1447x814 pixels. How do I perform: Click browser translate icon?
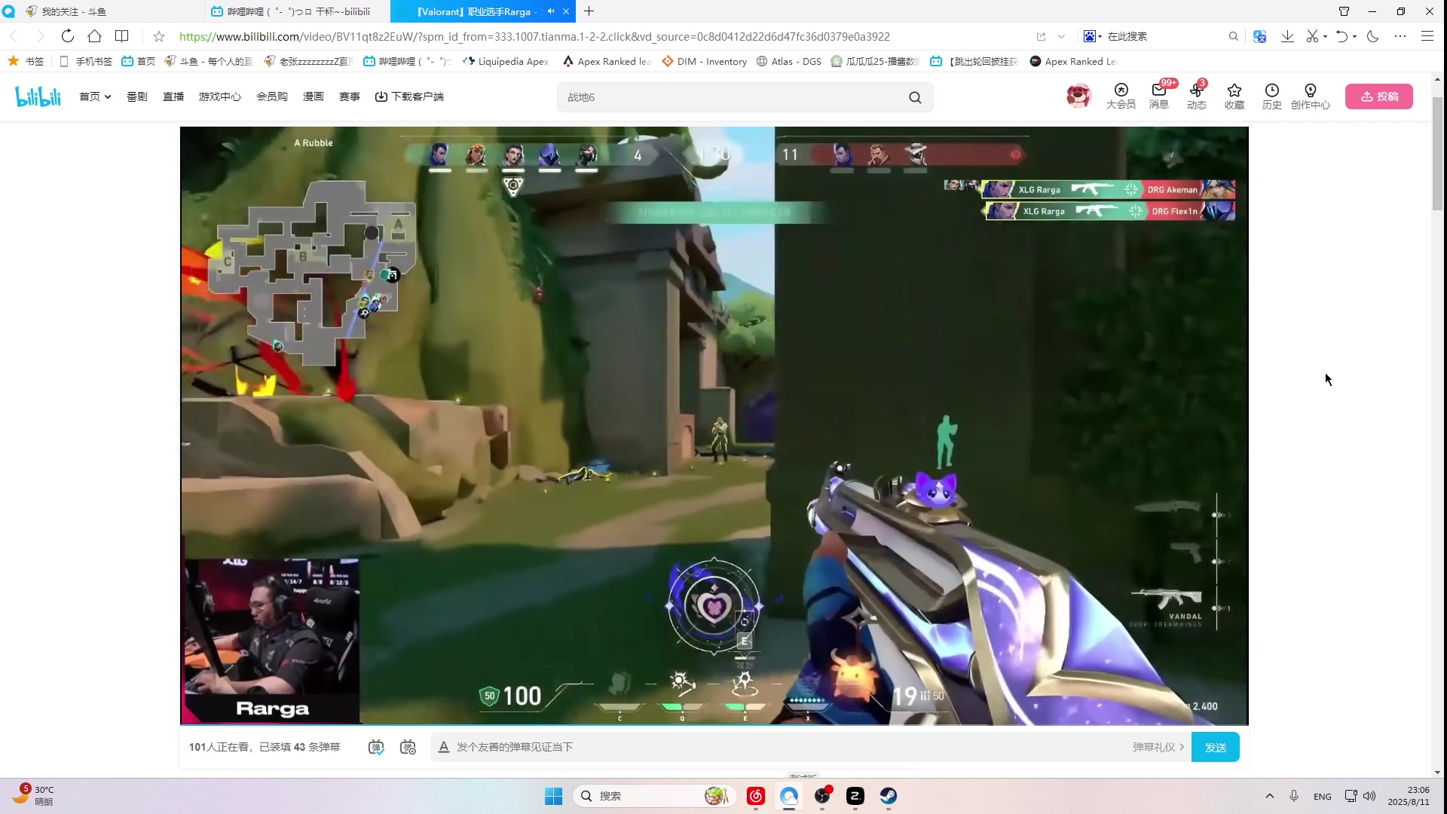coord(1259,36)
